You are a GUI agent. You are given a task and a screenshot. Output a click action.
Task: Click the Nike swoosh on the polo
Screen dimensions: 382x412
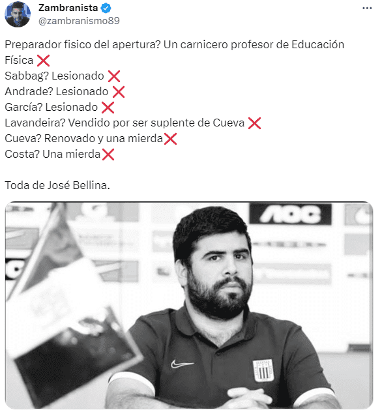click(182, 364)
